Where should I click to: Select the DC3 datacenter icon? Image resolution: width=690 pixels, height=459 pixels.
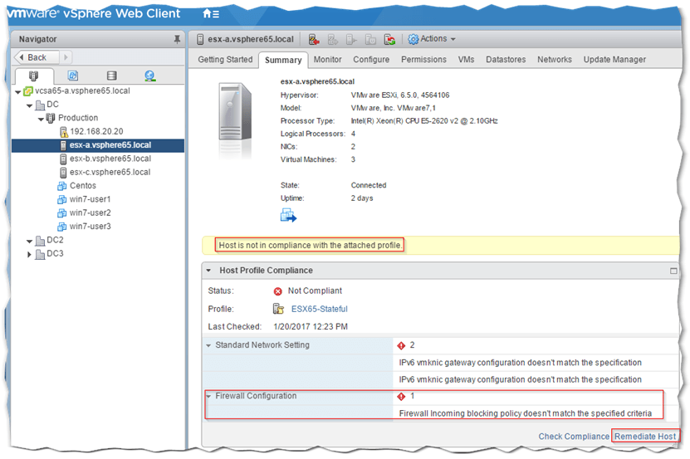tap(40, 254)
